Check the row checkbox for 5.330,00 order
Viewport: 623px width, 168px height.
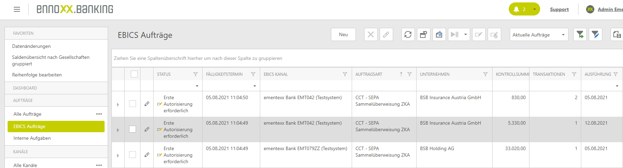[x=133, y=129]
